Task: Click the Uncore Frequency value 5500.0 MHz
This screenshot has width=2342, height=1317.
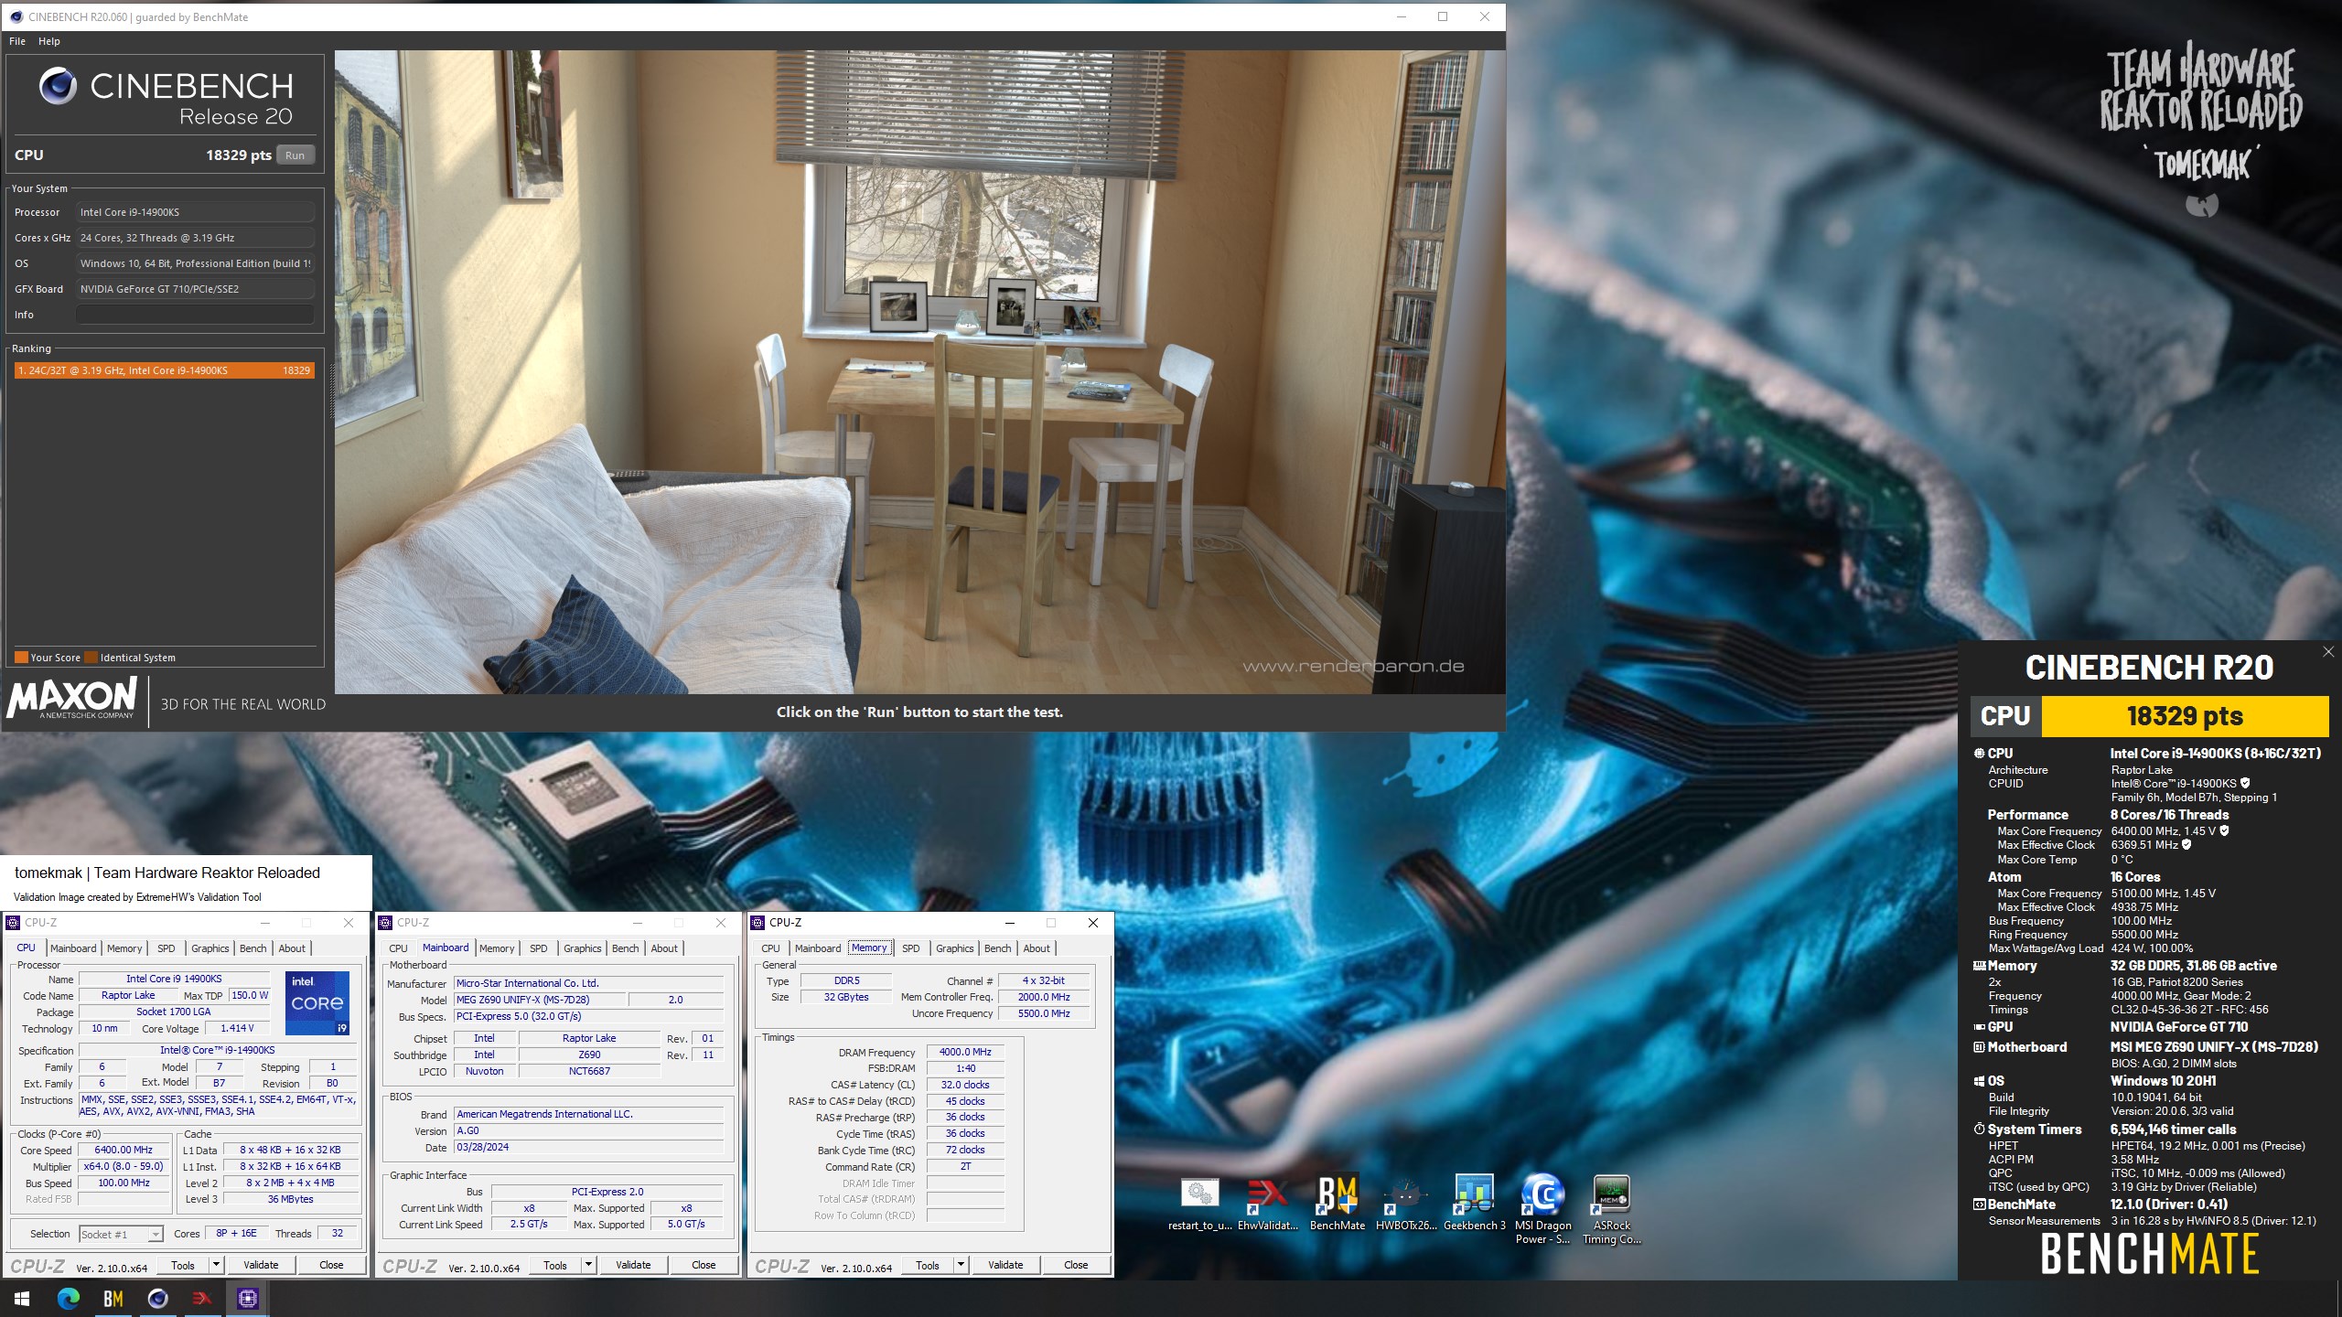Action: pos(1044,1013)
